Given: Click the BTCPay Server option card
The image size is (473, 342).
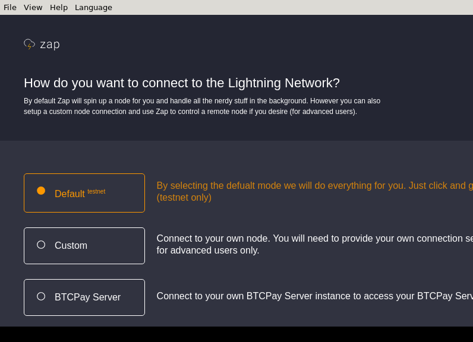Looking at the screenshot, I should coord(84,297).
